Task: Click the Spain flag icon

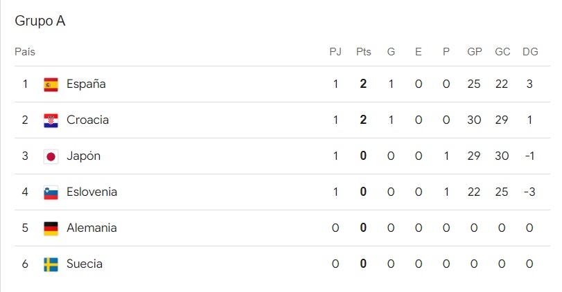Action: pos(51,84)
